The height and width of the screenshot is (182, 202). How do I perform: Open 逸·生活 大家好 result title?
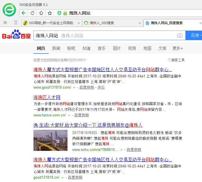click(x=88, y=125)
